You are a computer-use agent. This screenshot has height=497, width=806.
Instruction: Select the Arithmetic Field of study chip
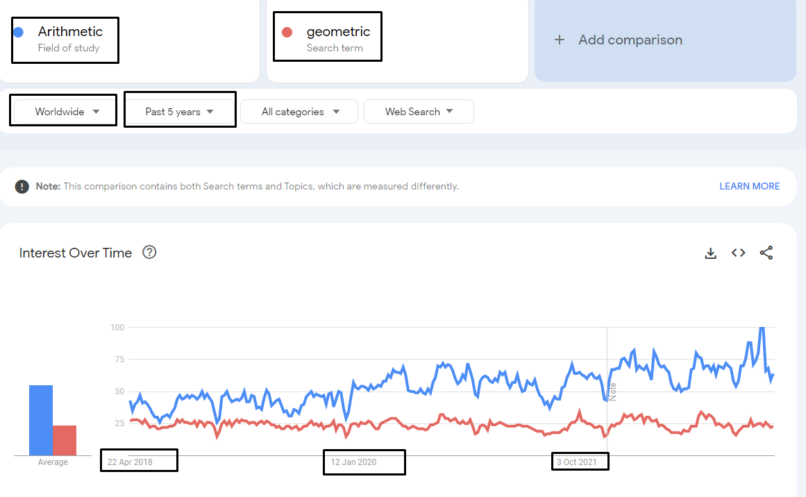(x=65, y=40)
